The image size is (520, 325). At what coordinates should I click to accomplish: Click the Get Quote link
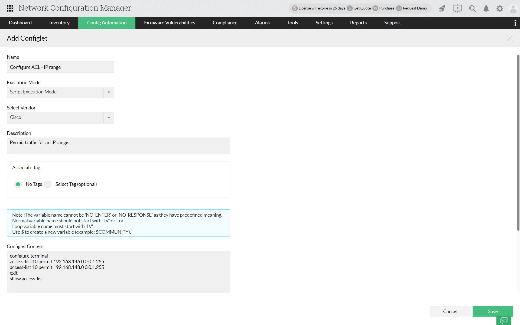tap(362, 8)
